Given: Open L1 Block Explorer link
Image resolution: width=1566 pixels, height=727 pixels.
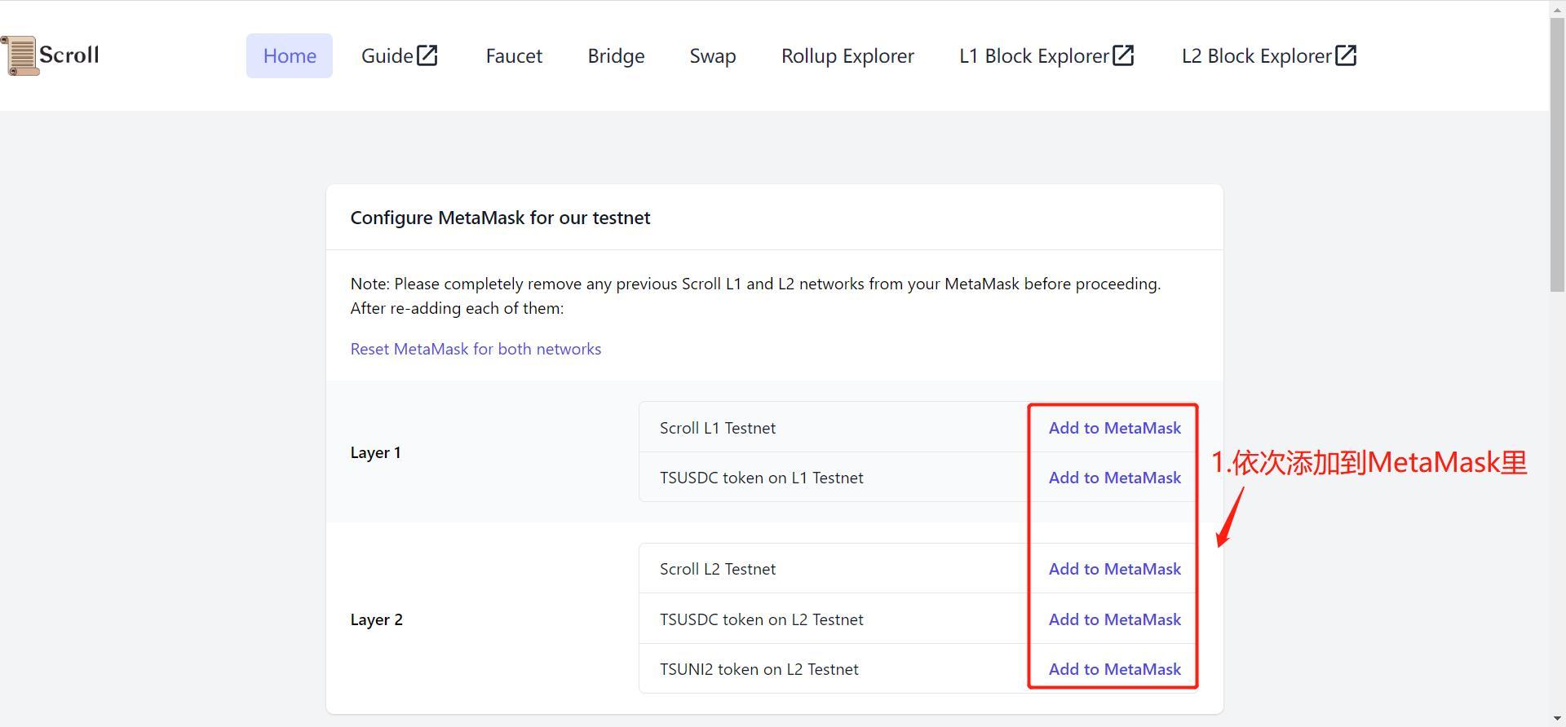Looking at the screenshot, I should click(x=1046, y=55).
